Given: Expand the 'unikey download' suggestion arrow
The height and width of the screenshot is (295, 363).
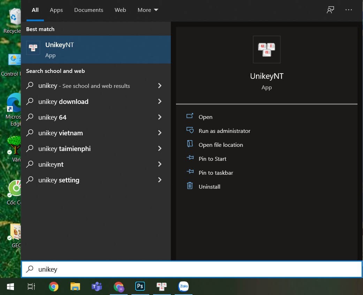Looking at the screenshot, I should [x=160, y=101].
